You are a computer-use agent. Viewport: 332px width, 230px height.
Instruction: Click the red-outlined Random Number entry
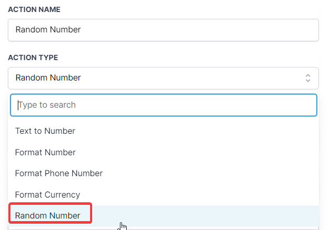pyautogui.click(x=51, y=214)
